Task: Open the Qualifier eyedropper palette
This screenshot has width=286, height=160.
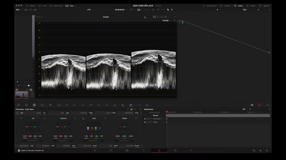Action: point(91,105)
